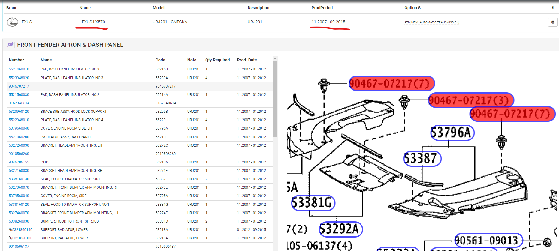Screen dimensions: 559x251
Task: Open part number 5379560040
Action: tap(19, 196)
